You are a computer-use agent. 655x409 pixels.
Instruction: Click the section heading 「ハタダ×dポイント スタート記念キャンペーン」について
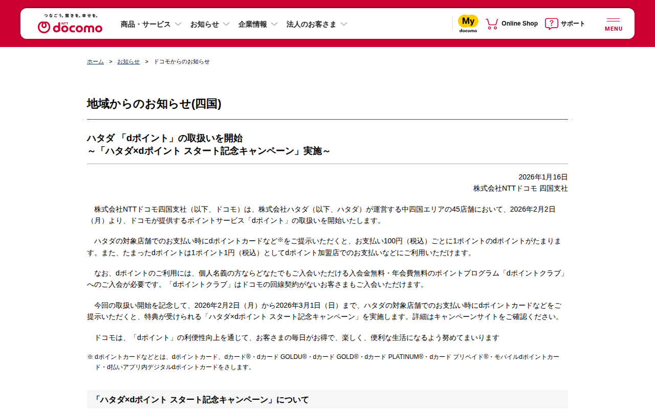click(x=202, y=399)
